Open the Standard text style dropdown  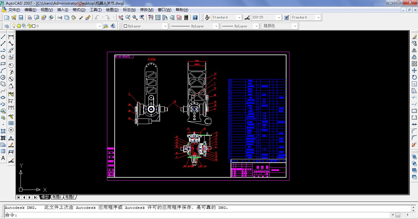(239, 17)
